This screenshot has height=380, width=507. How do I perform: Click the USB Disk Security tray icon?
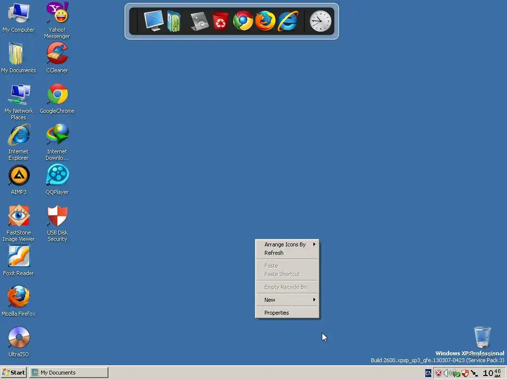click(x=465, y=373)
